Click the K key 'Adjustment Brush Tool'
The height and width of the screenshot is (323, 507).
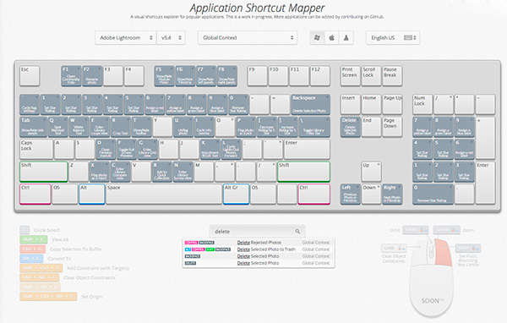click(x=210, y=149)
